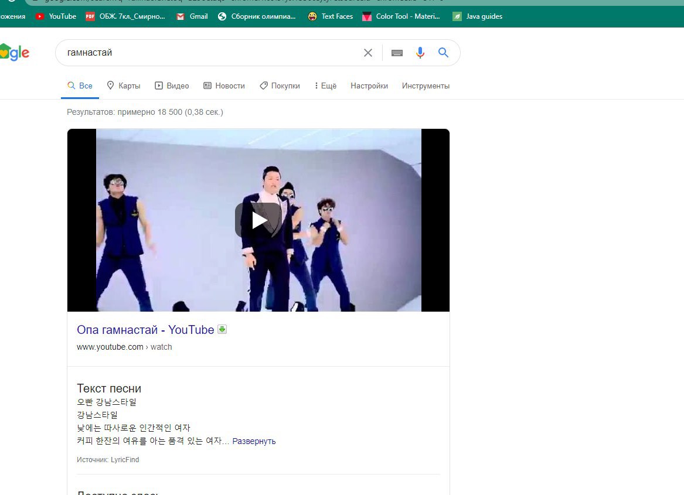Open the on-screen keyboard icon

click(397, 53)
